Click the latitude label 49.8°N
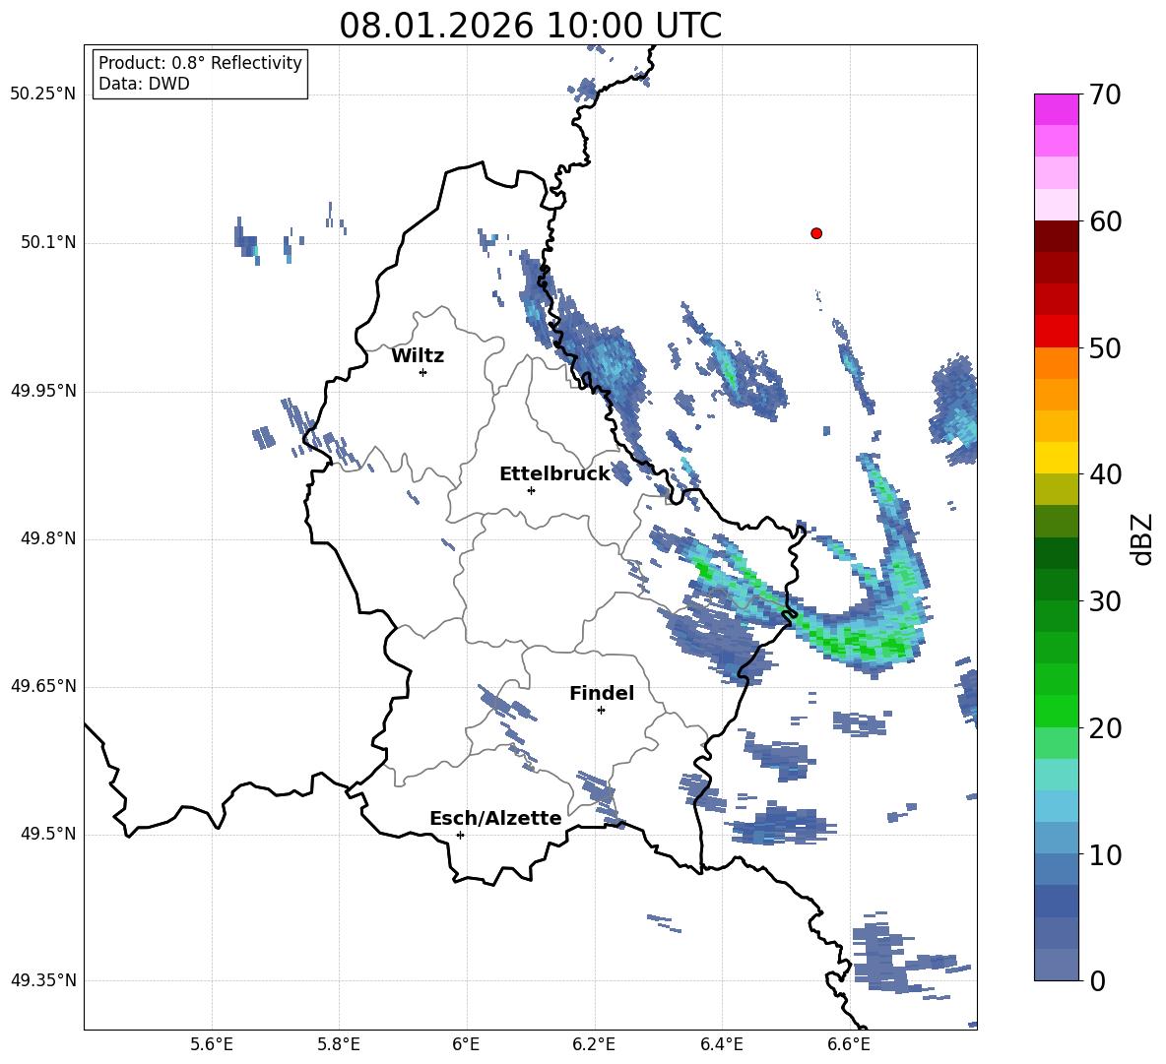The image size is (1166, 1064). (48, 538)
